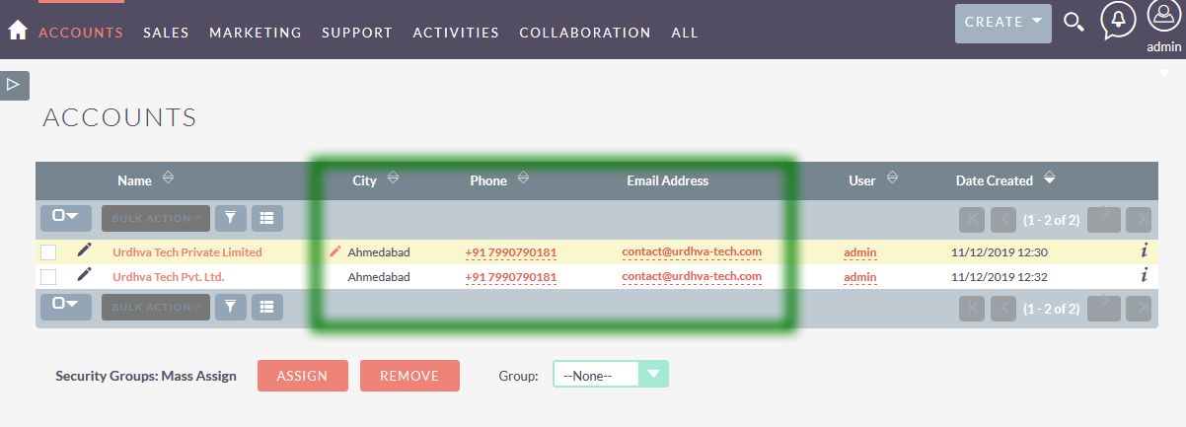The width and height of the screenshot is (1186, 427).
Task: Check the Urdhva Tech Private Limited row checkbox
Action: (x=48, y=252)
